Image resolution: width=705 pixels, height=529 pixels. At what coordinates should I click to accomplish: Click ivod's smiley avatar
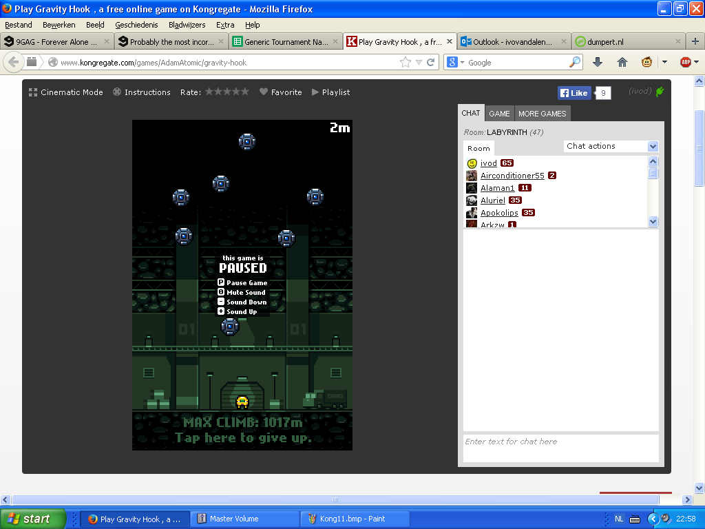coord(472,163)
